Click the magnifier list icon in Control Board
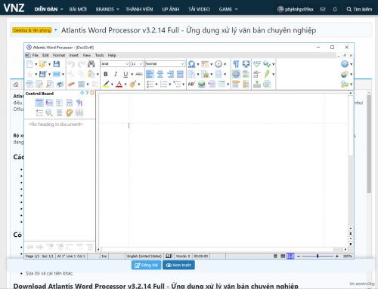The height and width of the screenshot is (289, 378). coord(49,112)
